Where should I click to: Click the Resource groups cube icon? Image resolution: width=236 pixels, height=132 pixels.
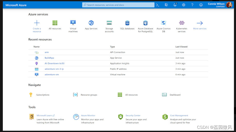point(75,95)
